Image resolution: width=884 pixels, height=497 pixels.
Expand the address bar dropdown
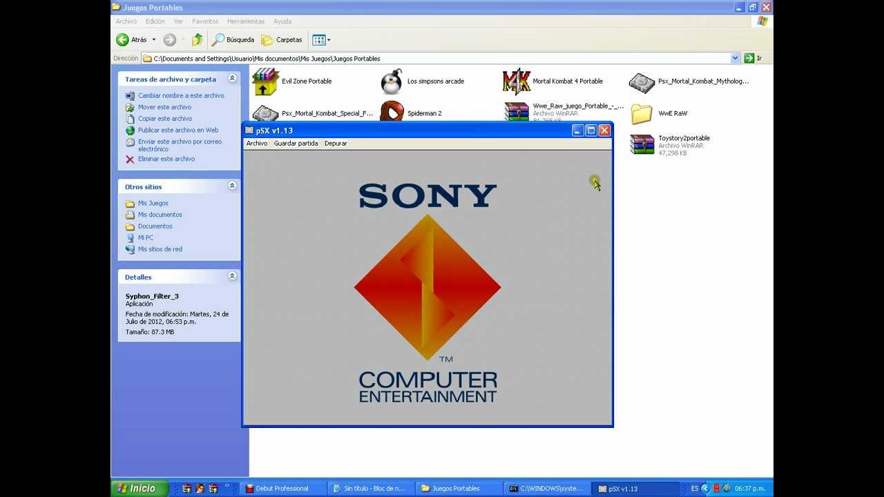(736, 59)
